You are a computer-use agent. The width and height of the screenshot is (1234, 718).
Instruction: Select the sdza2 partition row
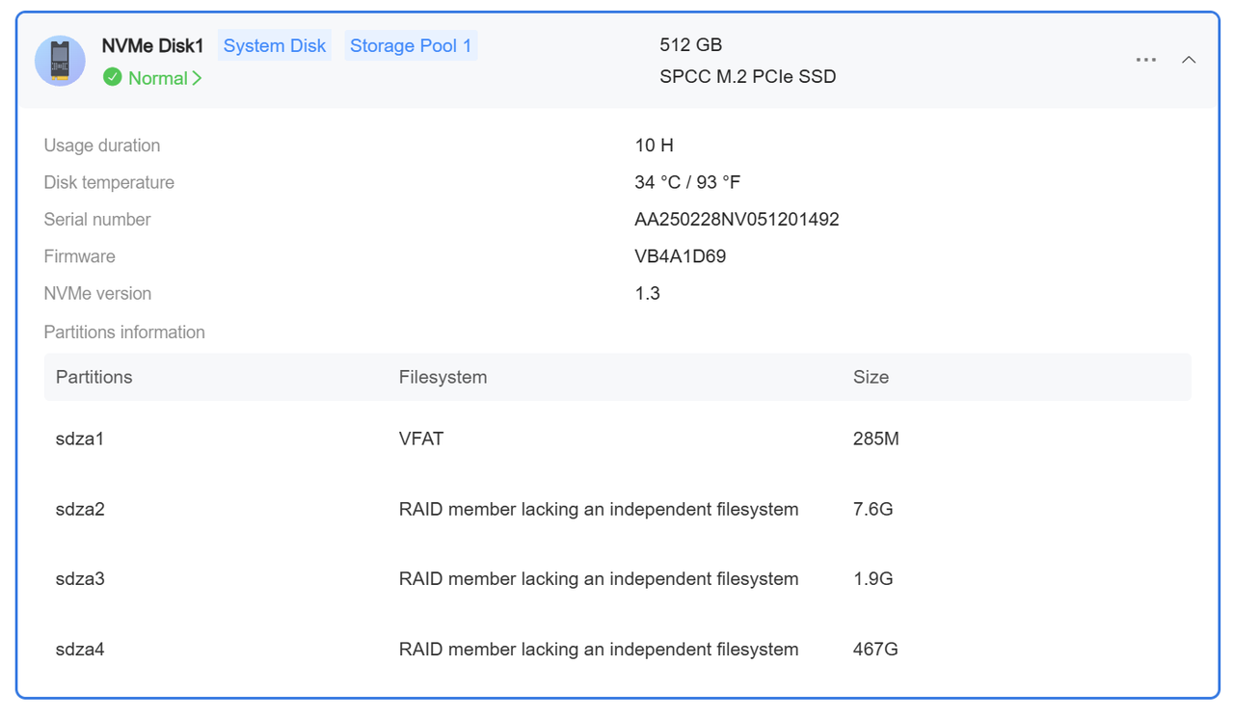click(x=618, y=509)
